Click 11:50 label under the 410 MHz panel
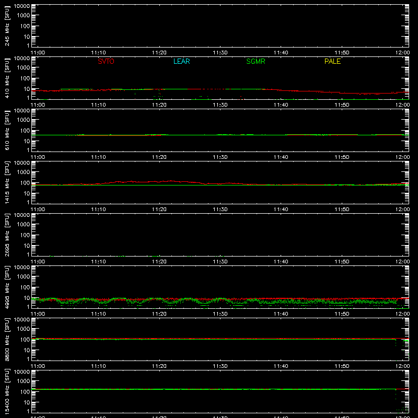418x418 pixels. point(342,105)
